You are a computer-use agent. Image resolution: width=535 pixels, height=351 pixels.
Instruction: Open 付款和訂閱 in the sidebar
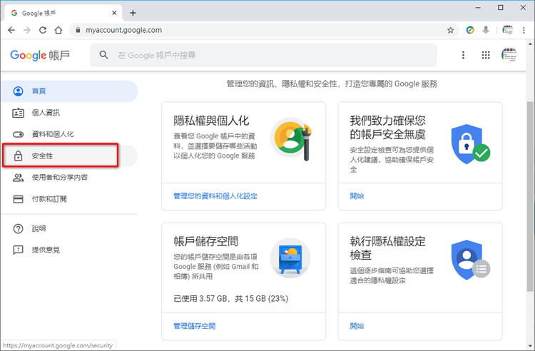point(69,199)
